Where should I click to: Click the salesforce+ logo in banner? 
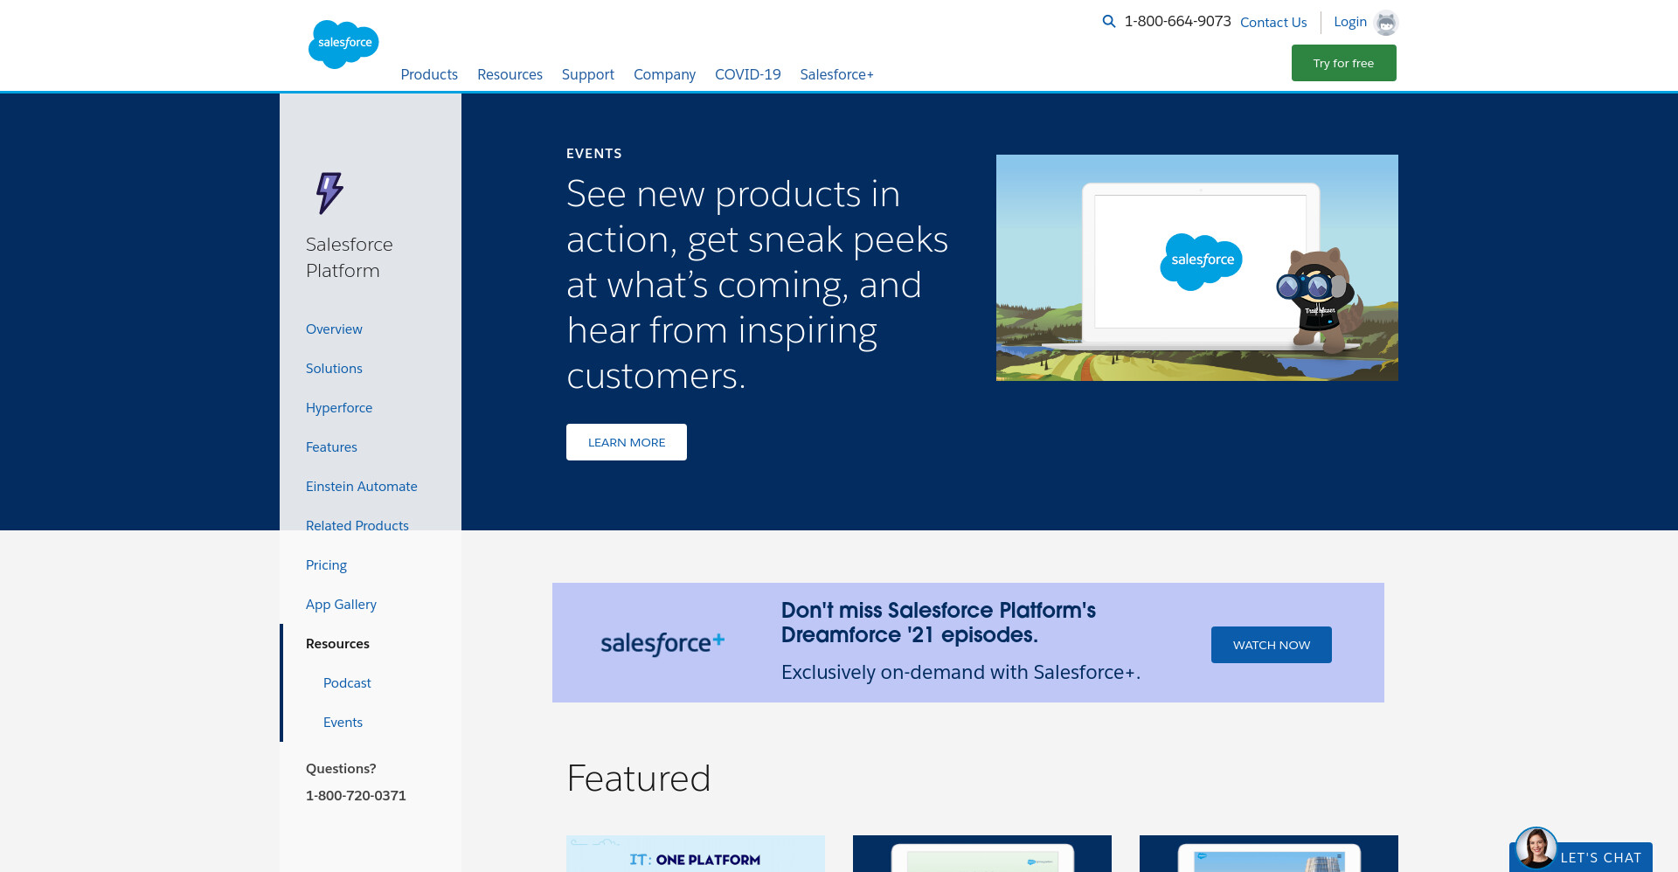662,643
